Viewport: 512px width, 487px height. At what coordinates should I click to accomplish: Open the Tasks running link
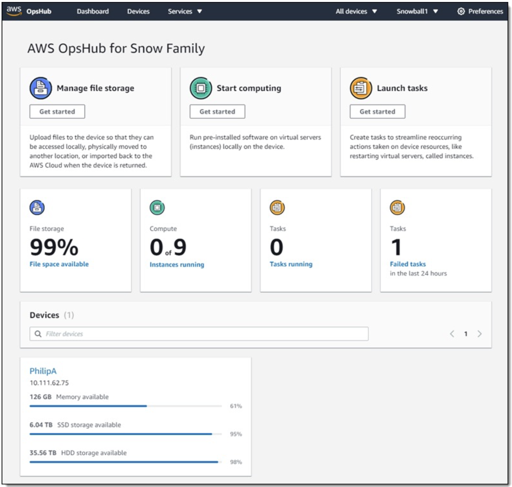[291, 264]
